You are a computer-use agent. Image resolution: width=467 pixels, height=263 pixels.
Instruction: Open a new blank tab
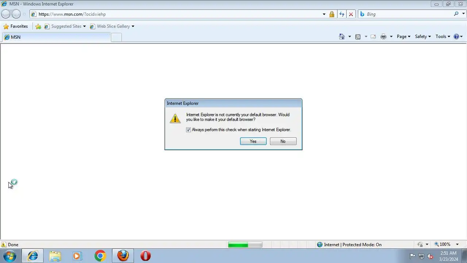coord(116,37)
